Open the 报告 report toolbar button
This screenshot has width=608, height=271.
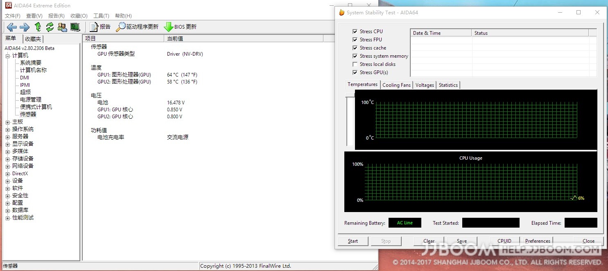100,27
